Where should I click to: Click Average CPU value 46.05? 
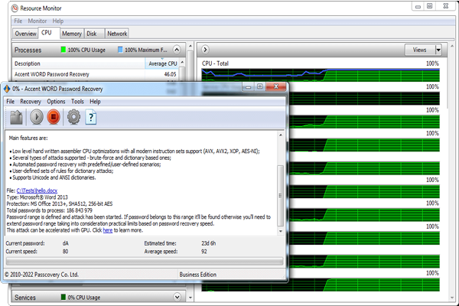[170, 74]
